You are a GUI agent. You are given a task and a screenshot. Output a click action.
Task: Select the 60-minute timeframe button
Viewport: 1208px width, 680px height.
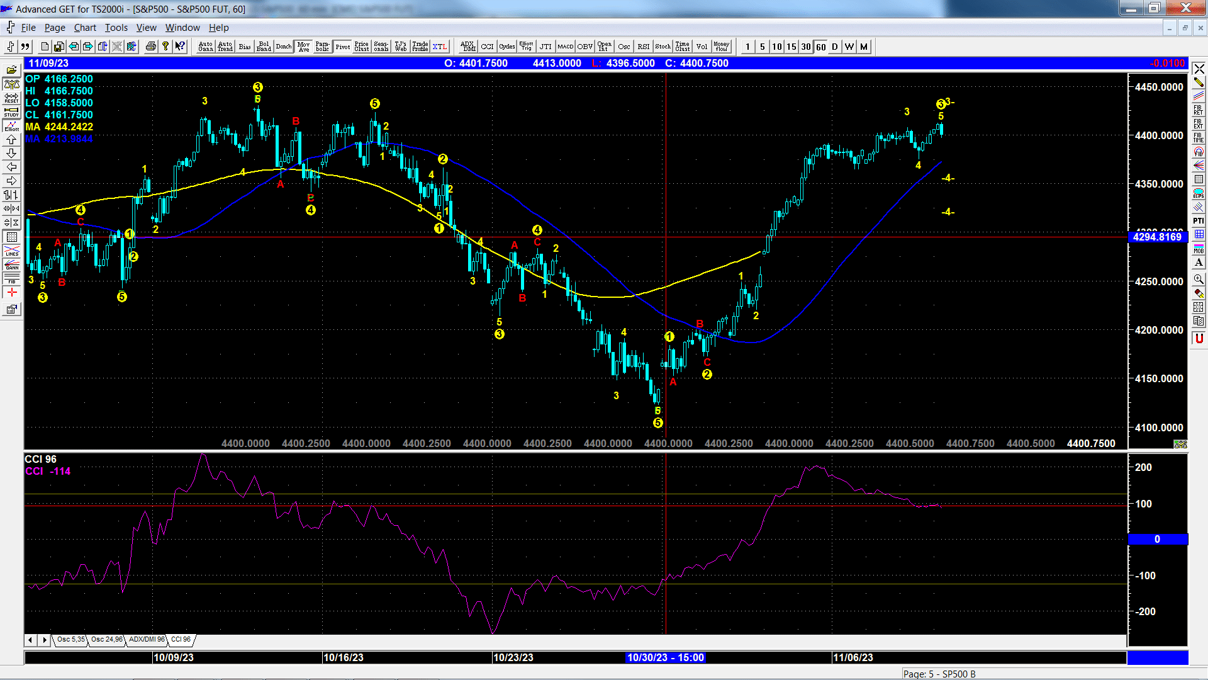click(820, 47)
